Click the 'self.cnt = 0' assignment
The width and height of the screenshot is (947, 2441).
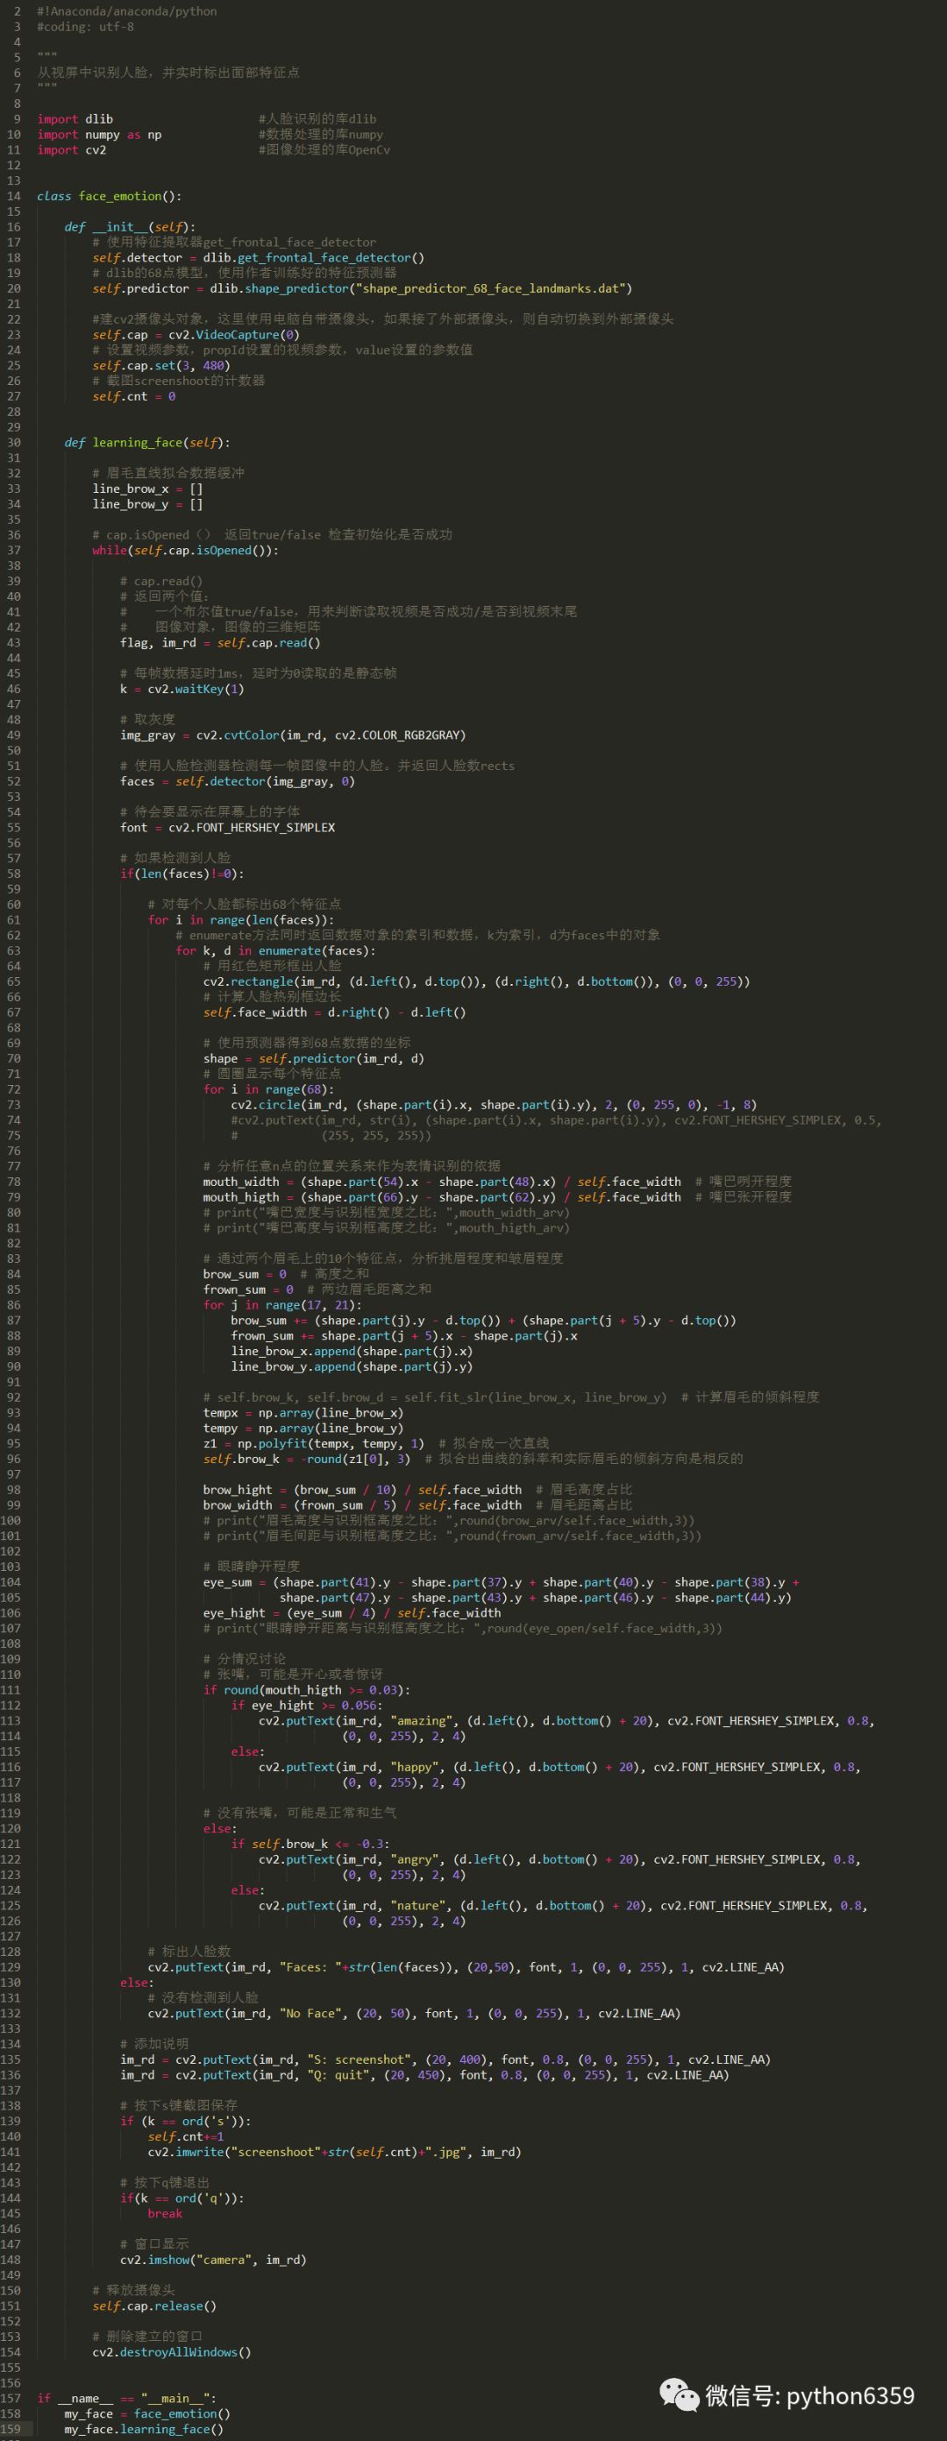(x=133, y=396)
